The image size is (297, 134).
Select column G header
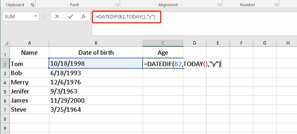click(265, 43)
